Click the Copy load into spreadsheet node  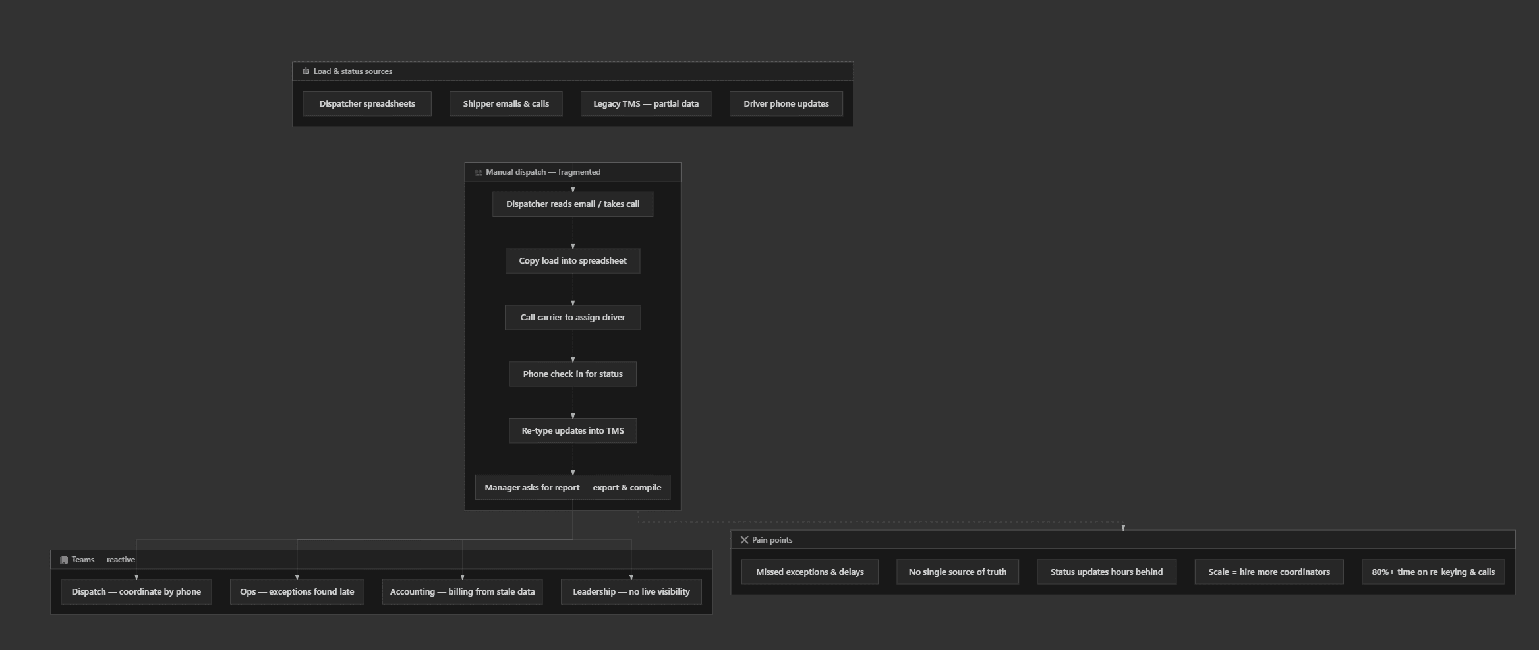(573, 261)
